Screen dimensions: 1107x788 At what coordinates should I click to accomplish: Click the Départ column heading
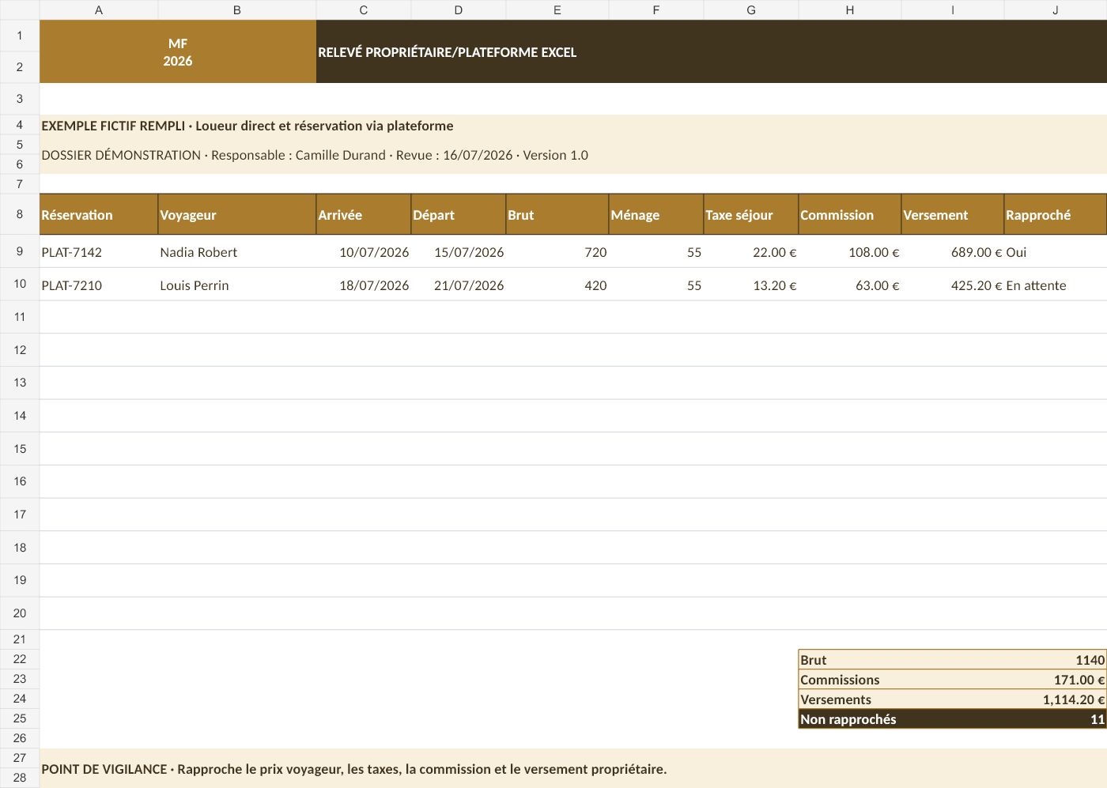tap(459, 215)
